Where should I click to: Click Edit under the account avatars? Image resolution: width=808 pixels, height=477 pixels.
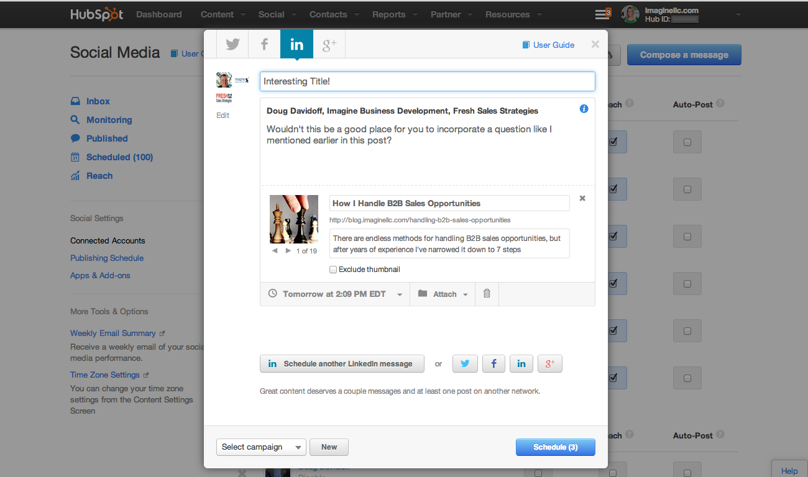pyautogui.click(x=223, y=116)
